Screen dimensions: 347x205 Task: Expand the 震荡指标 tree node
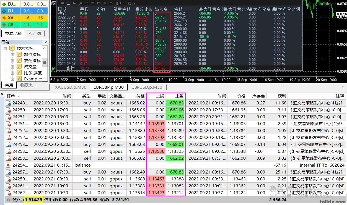[x=12, y=61]
